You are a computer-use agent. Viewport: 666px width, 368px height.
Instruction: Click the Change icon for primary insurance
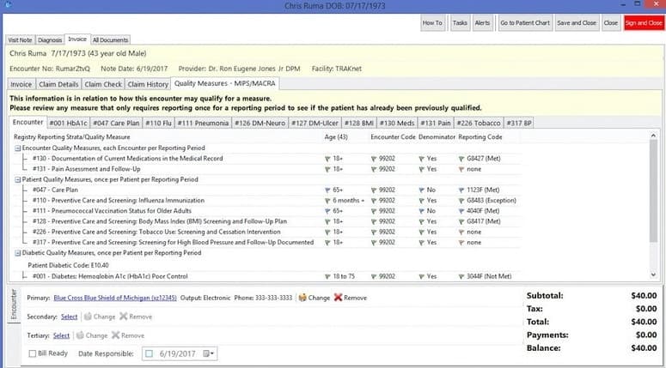pos(302,298)
